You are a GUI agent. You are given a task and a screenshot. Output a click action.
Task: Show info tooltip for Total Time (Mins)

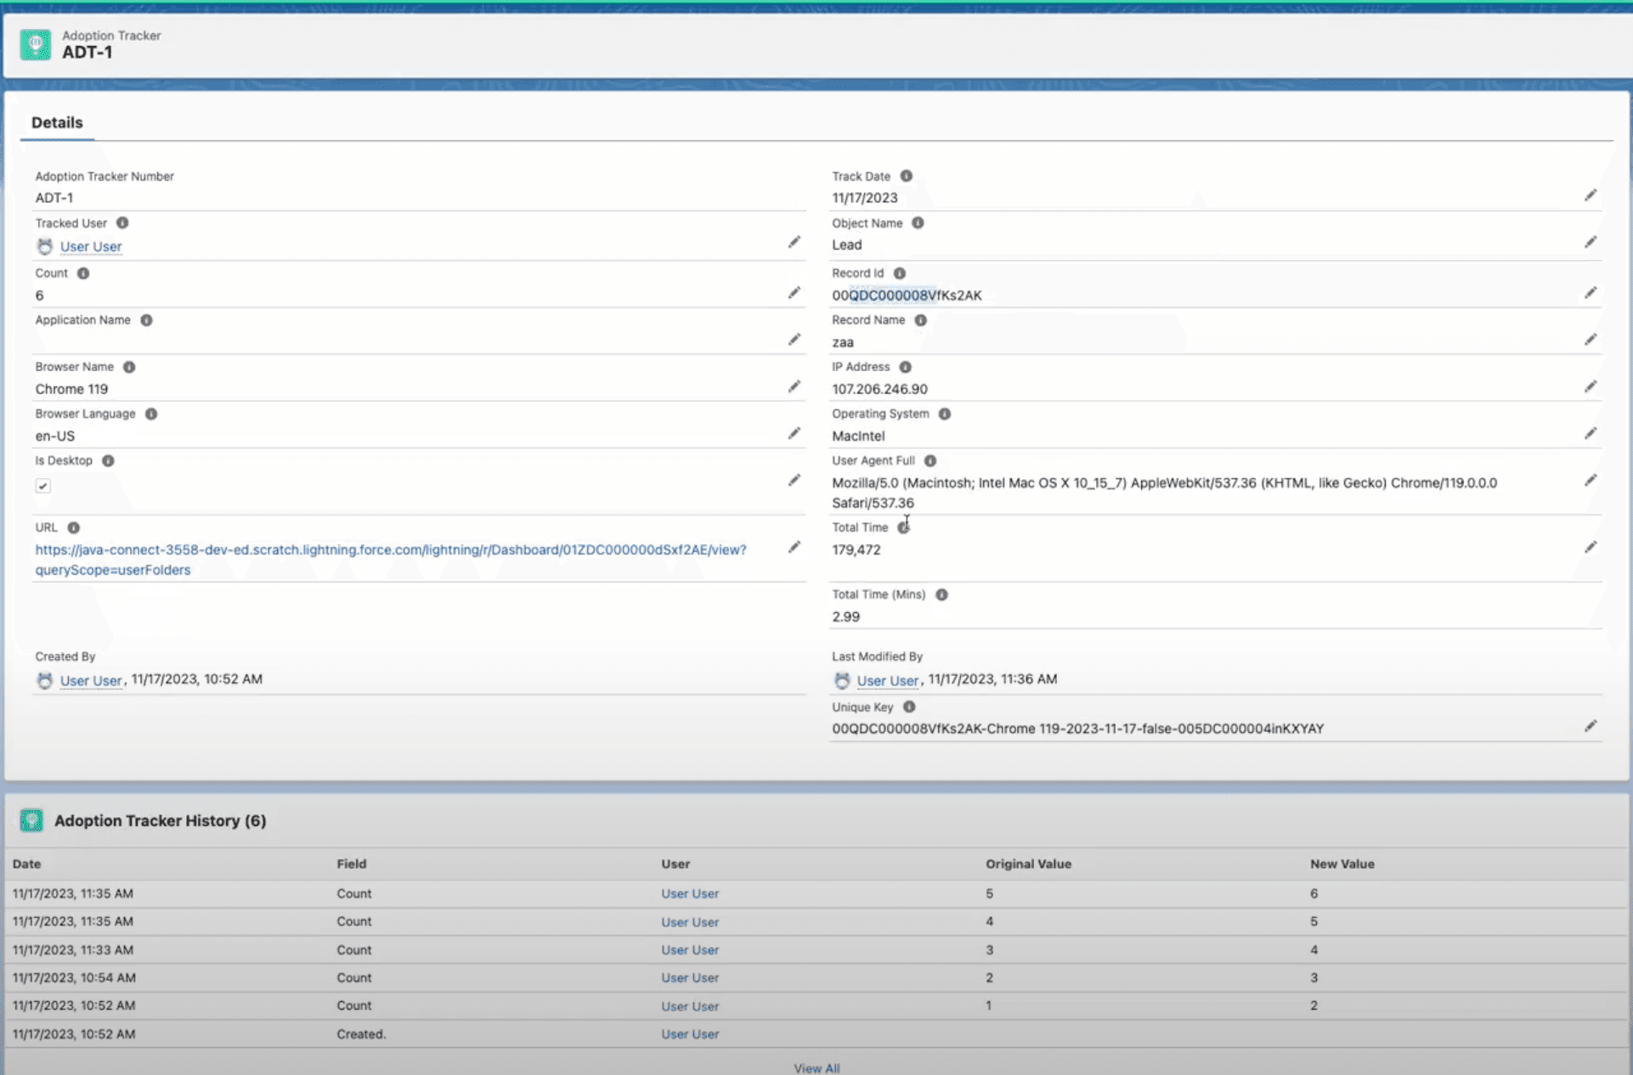(x=941, y=594)
